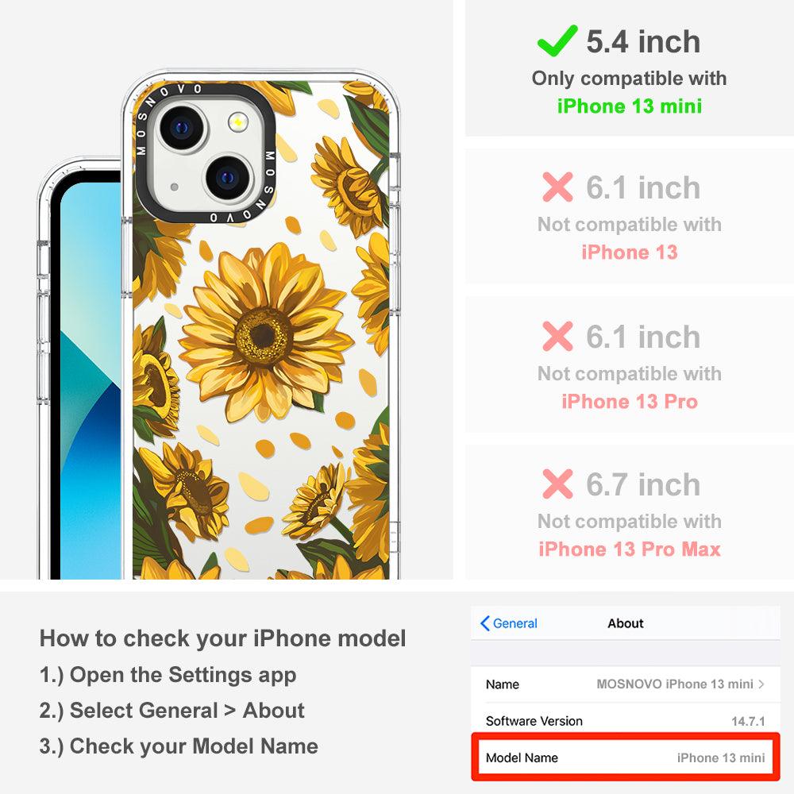Click the green checkmark beside 5.4 inch
Screen dimensions: 794x794
click(557, 40)
